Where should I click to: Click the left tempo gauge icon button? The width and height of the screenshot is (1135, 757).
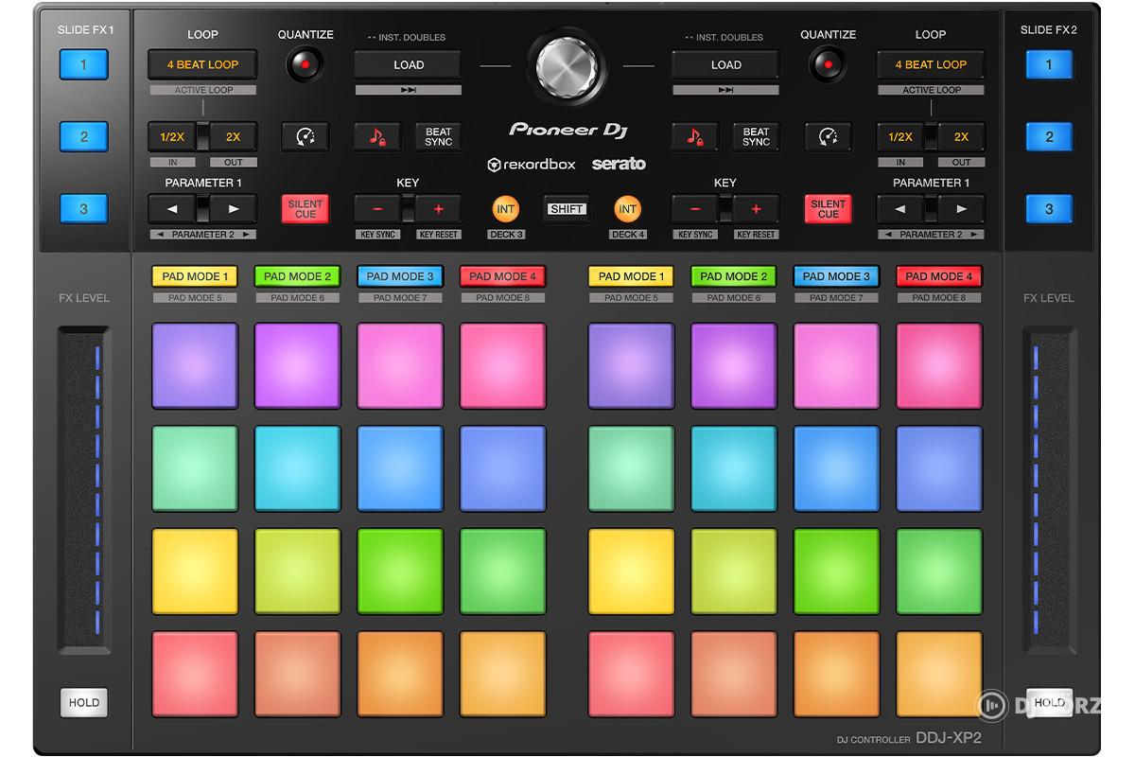tap(306, 137)
